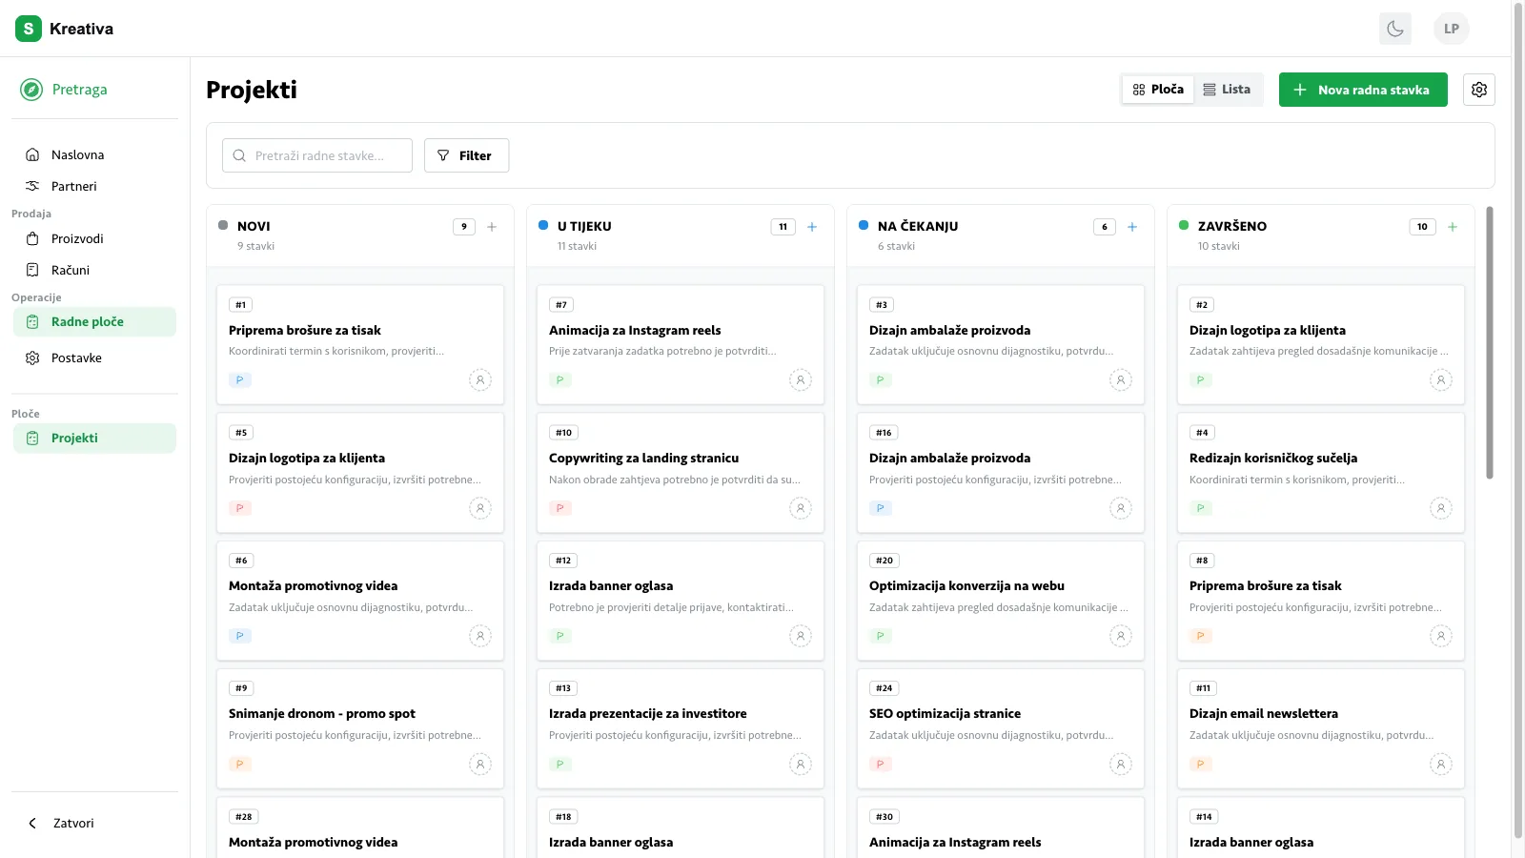1525x858 pixels.
Task: Open card Dizajn email newslettera
Action: (1321, 727)
